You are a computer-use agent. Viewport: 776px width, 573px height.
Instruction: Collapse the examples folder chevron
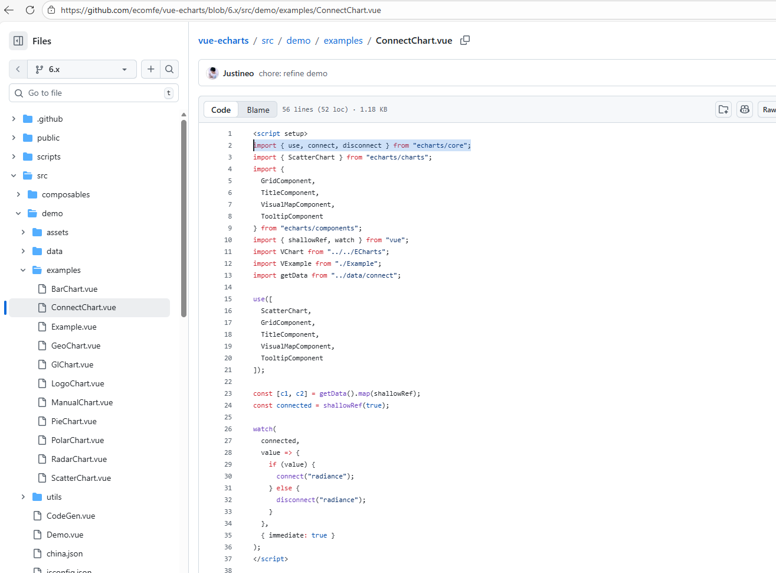[23, 270]
